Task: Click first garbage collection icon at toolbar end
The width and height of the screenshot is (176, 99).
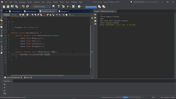Action: point(99,7)
